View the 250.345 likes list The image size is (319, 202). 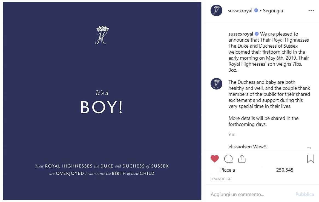284,170
